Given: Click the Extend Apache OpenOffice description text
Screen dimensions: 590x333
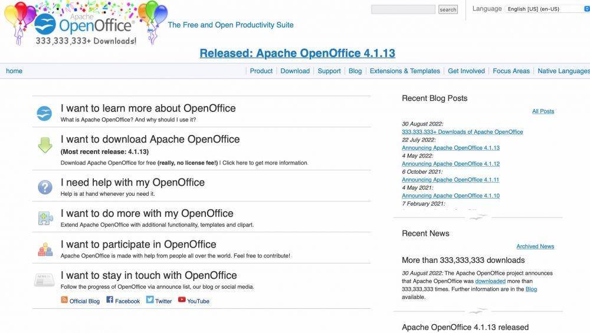Looking at the screenshot, I should coord(158,225).
